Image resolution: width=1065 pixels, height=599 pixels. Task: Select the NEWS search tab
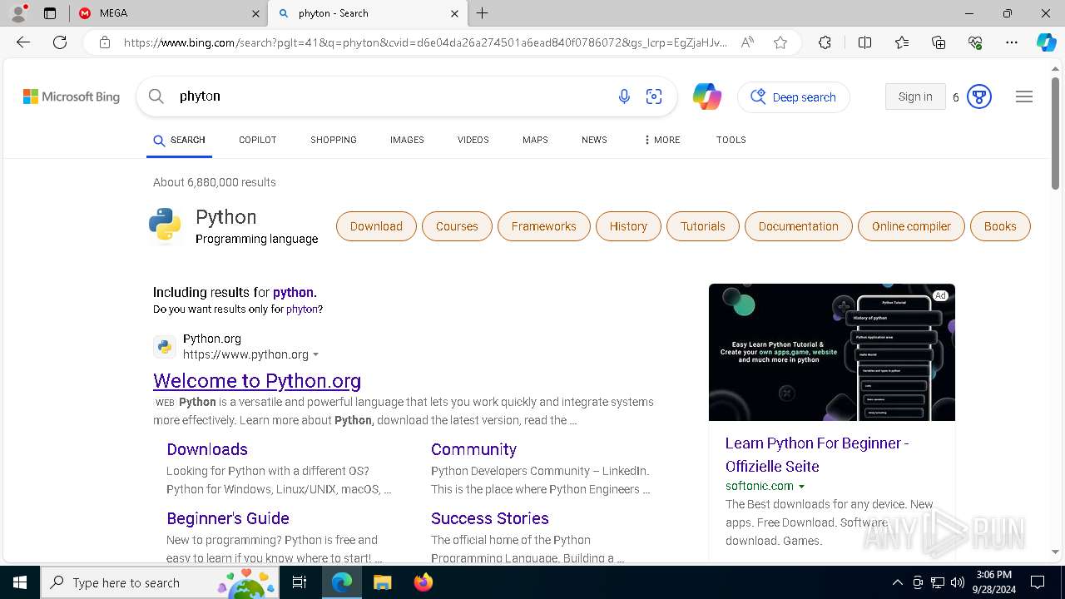pos(594,140)
